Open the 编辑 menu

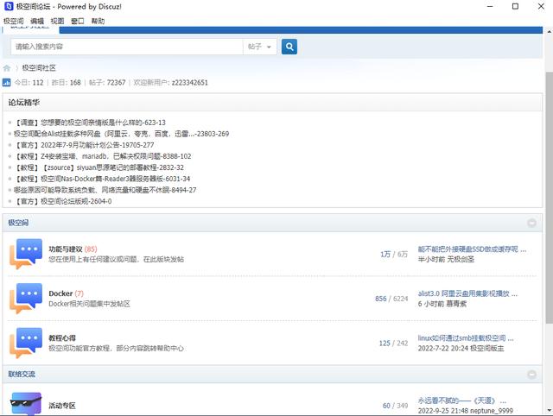(x=37, y=21)
